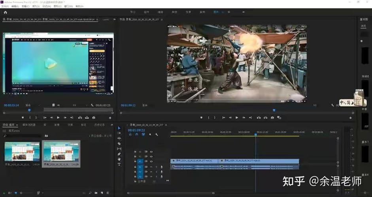Click the Find magnifier at Project panel bottom

[x=90, y=193]
